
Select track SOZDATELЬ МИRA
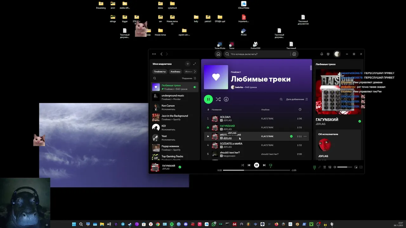[256, 145]
